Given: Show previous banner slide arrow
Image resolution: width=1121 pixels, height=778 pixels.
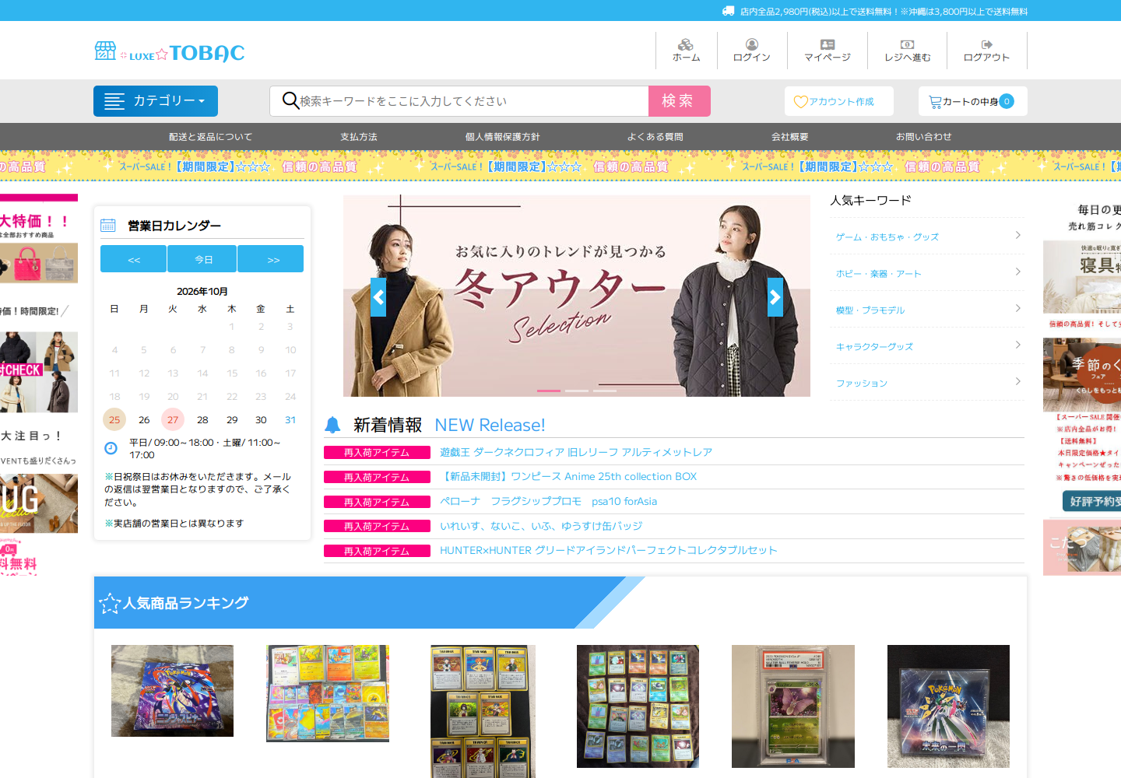Looking at the screenshot, I should (x=378, y=297).
